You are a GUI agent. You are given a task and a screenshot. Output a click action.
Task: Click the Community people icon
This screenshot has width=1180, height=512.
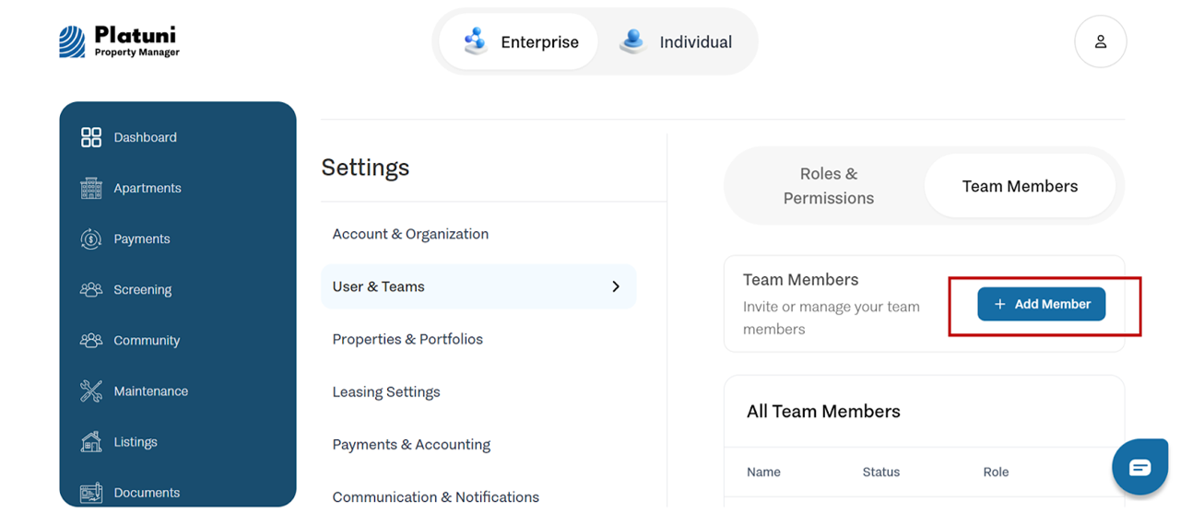(x=91, y=340)
